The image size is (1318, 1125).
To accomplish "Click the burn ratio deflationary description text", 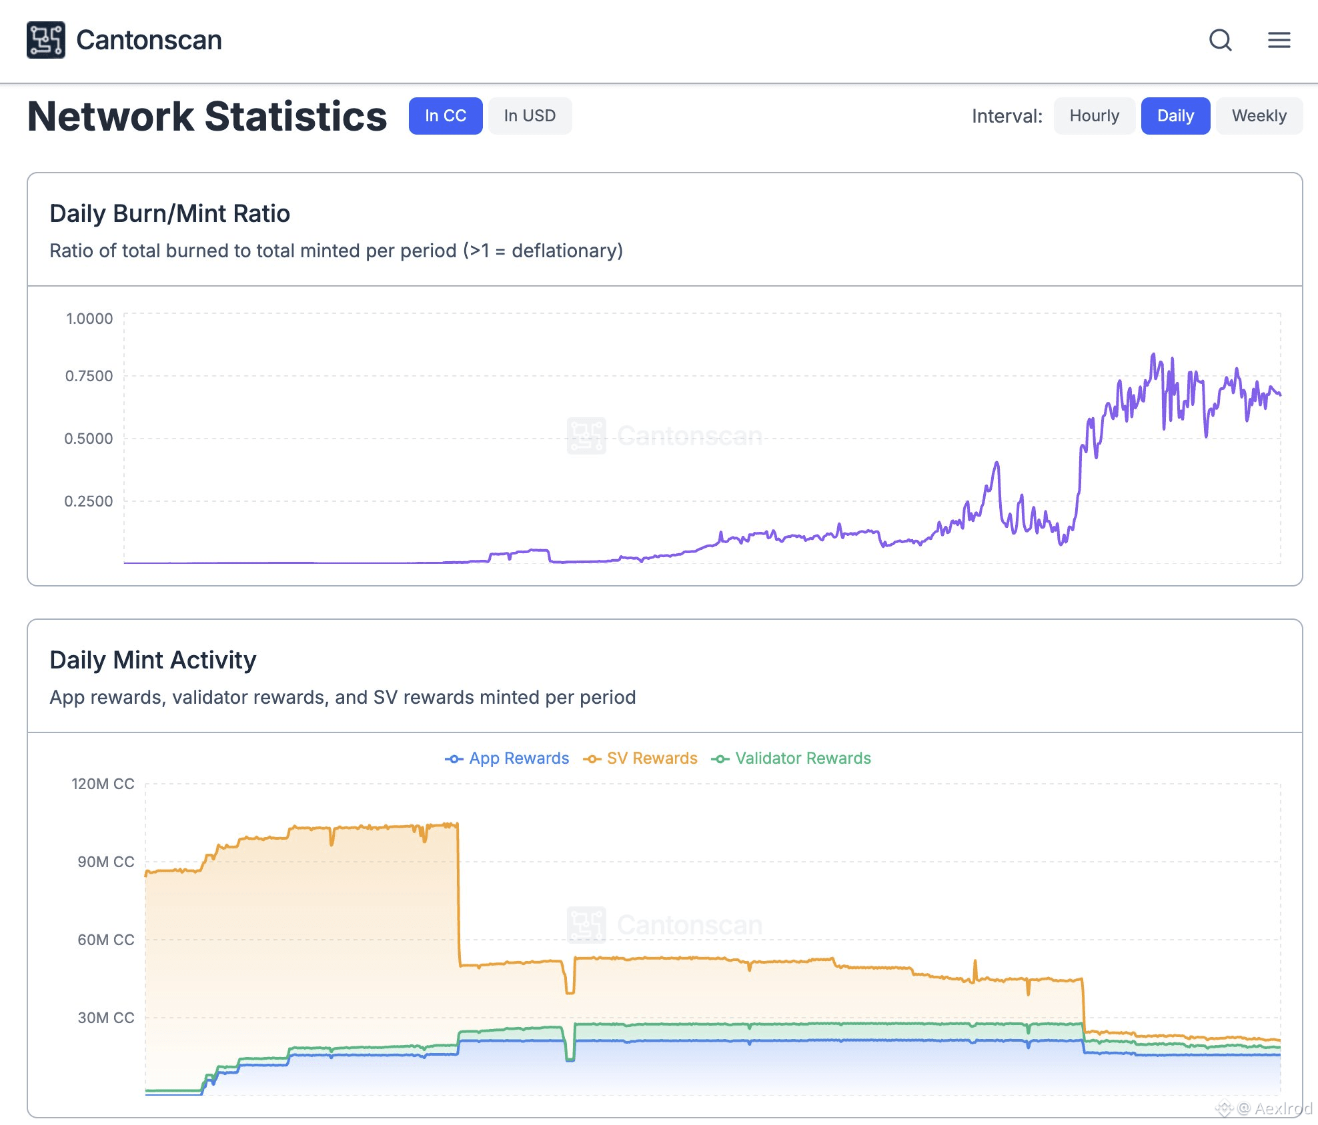I will click(336, 251).
